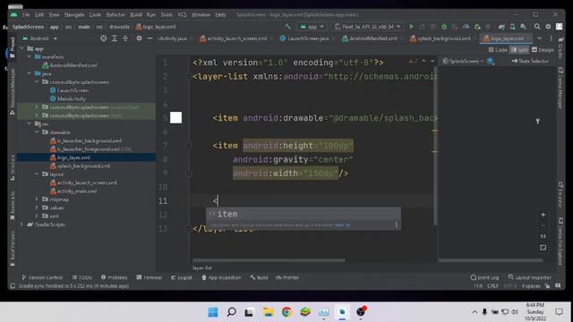Image resolution: width=573 pixels, height=322 pixels.
Task: Open the Structure side tool window
Action: (12, 167)
